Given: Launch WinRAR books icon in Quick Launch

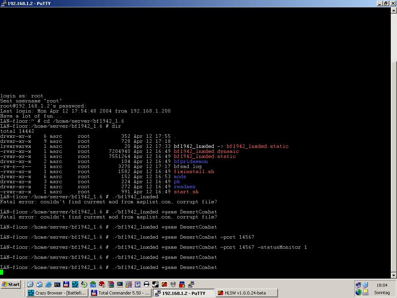Looking at the screenshot, I should tap(111, 284).
